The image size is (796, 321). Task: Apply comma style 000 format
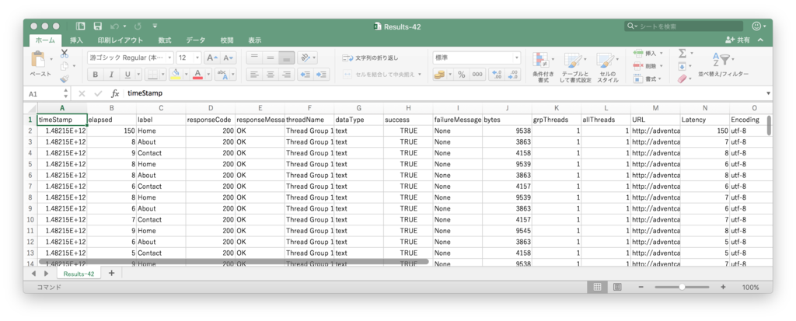pos(477,75)
